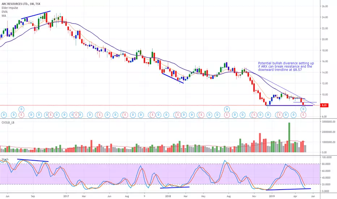Click the EMA indicator label

(4, 12)
